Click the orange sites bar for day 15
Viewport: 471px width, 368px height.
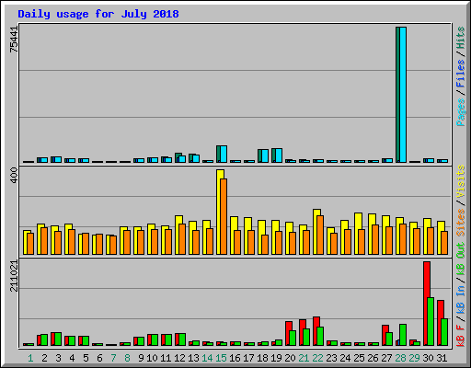(x=224, y=217)
